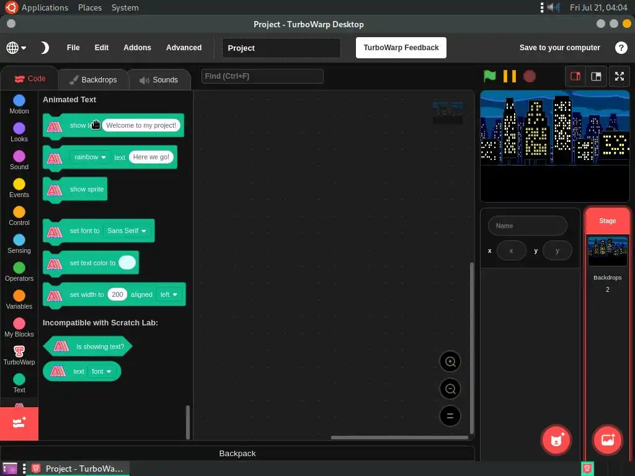Zoom out the workspace
This screenshot has height=476, width=635.
pos(450,389)
